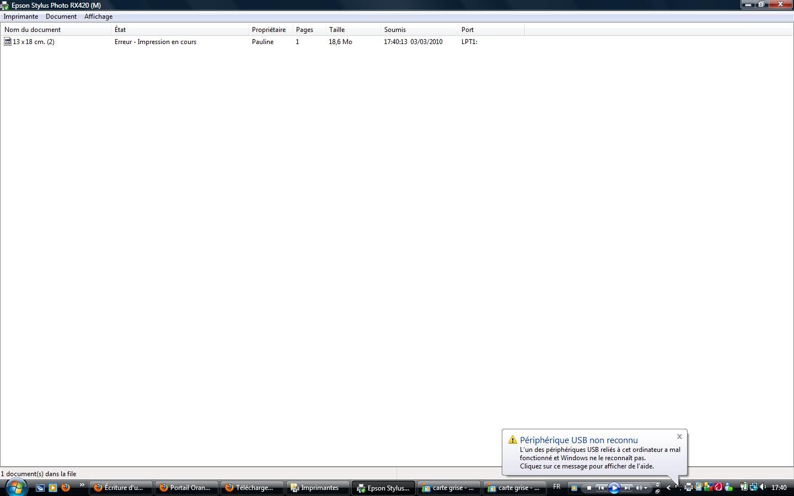The image size is (794, 496).
Task: Click status bar text 1 document(s) dans la file
Action: coord(39,474)
